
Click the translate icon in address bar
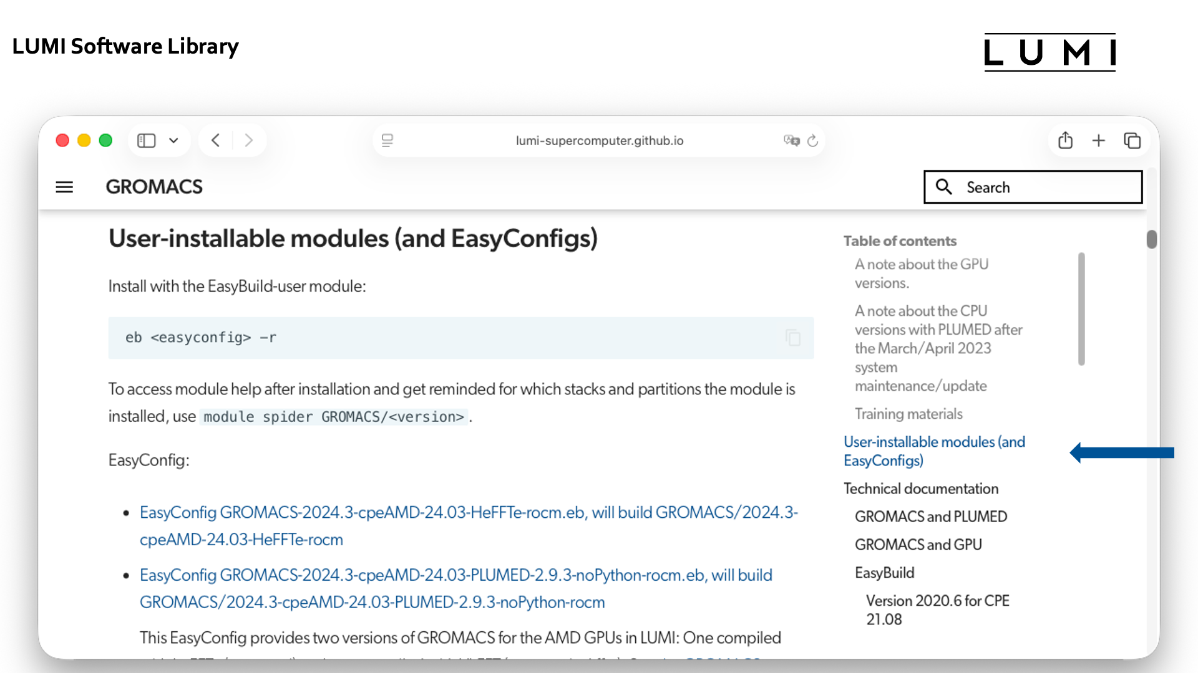(x=791, y=141)
